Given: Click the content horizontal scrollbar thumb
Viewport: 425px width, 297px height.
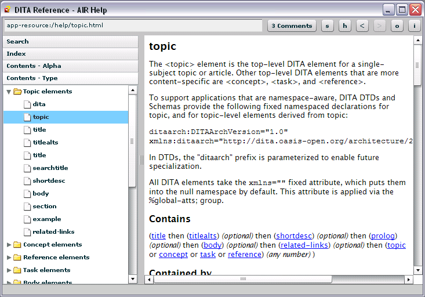Looking at the screenshot, I should [243, 279].
